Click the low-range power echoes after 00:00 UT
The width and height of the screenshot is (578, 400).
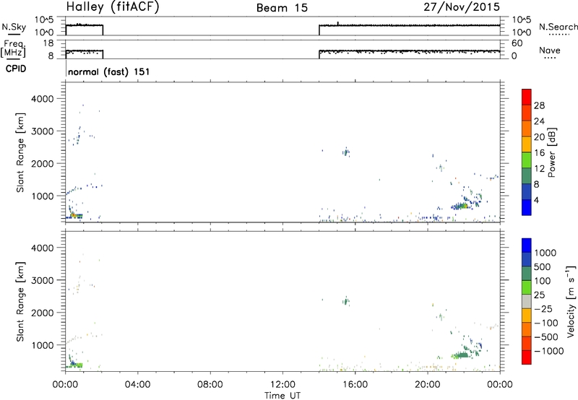tap(74, 215)
